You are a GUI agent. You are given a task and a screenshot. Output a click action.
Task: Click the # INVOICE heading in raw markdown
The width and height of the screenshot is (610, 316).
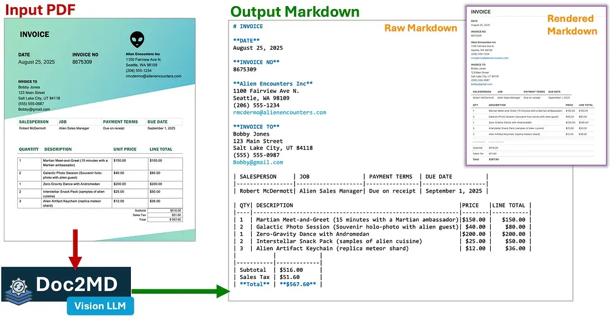coord(248,27)
